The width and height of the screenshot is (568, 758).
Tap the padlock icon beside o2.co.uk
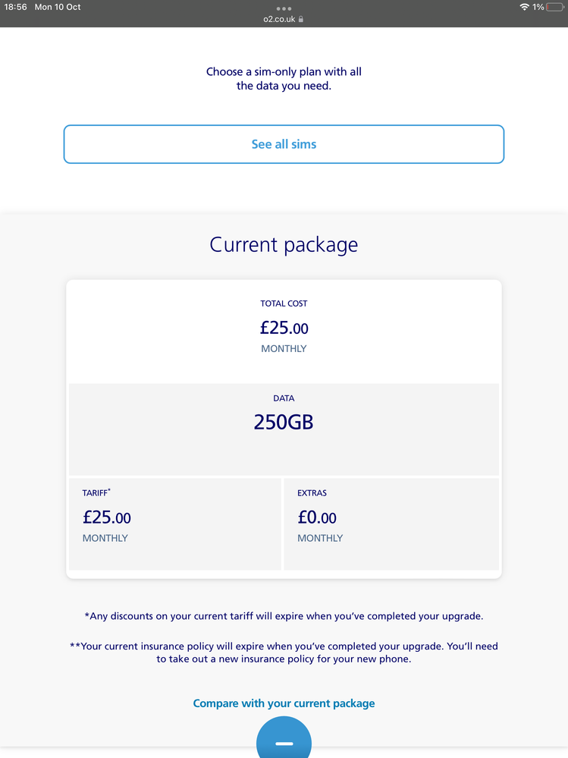[301, 19]
